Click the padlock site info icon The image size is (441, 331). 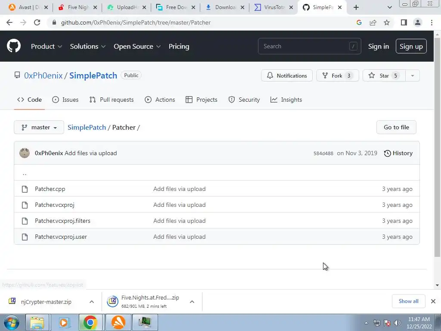[x=54, y=22]
